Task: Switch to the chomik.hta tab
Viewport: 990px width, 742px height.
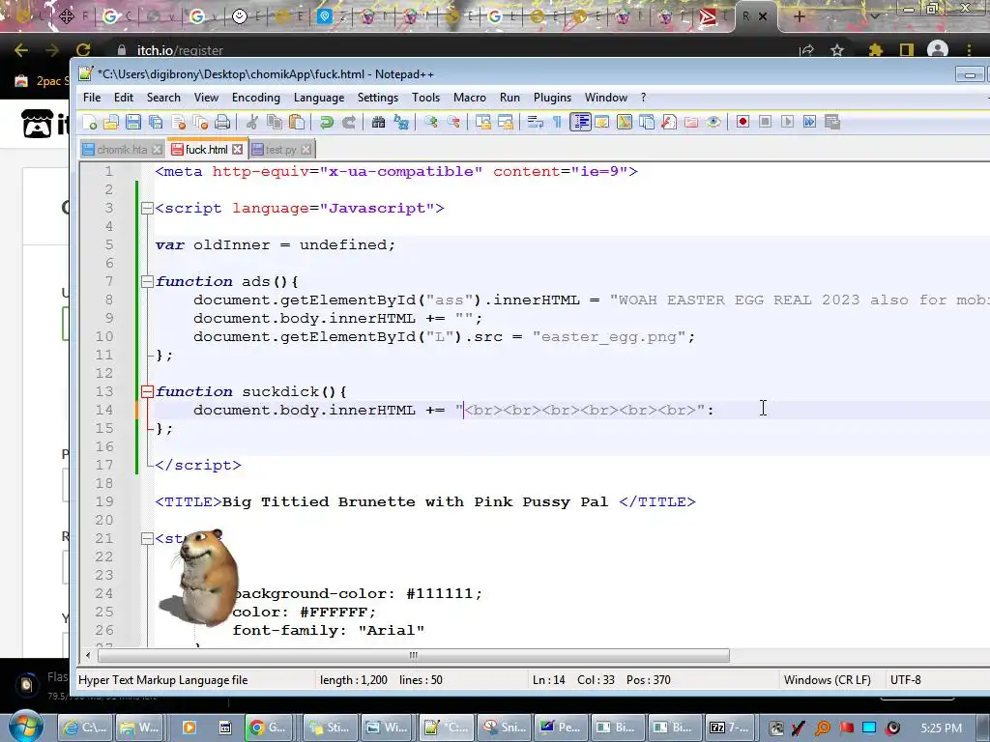Action: click(x=122, y=150)
